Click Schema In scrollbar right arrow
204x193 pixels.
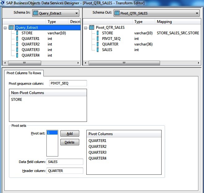click(78, 63)
